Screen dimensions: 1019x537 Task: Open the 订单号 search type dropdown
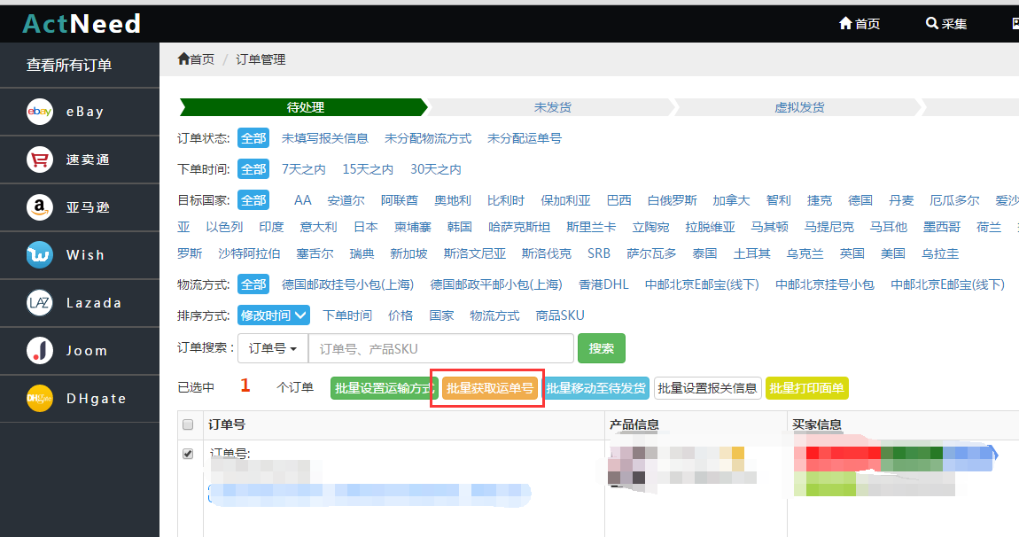[272, 348]
